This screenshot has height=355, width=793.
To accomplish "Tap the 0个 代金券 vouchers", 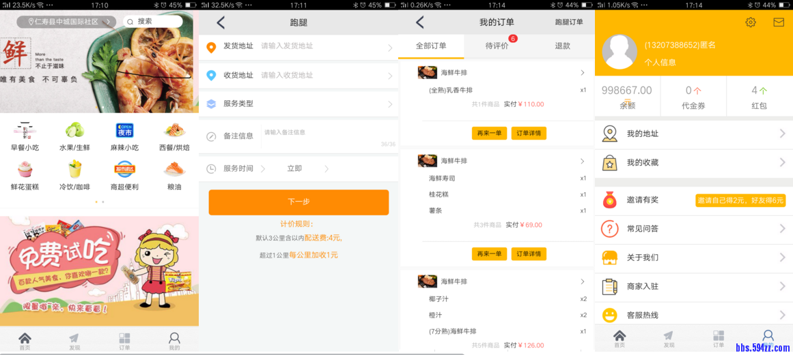I will 693,97.
